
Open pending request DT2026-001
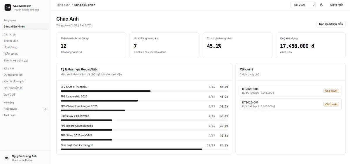point(290,104)
